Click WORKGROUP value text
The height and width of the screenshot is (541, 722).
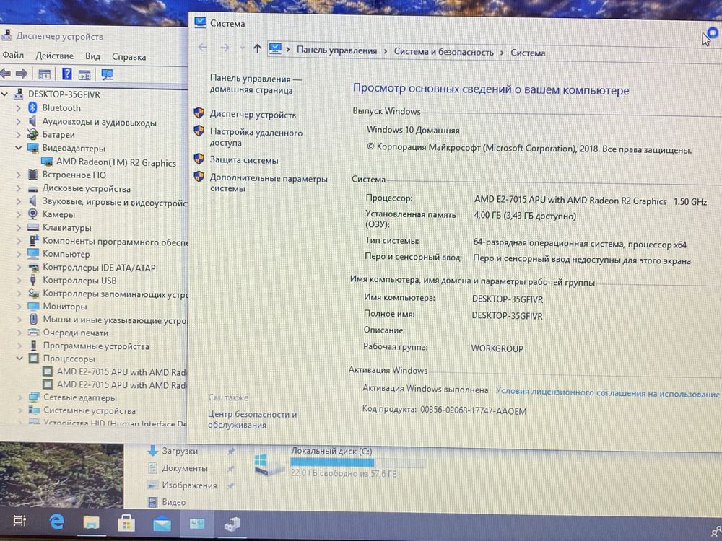[x=497, y=348]
